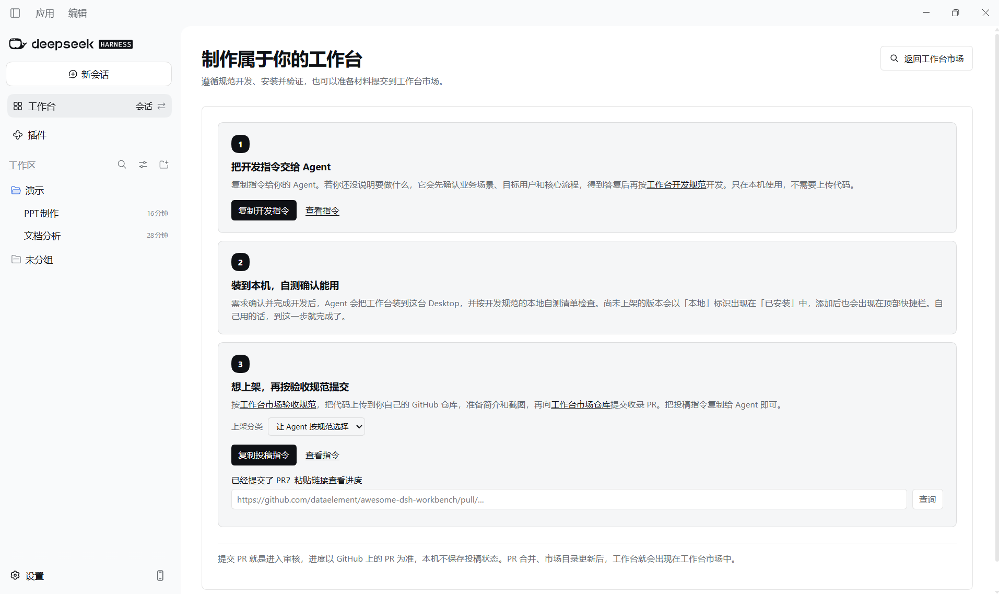Click 把开发指令交给 Agent heading

[281, 167]
